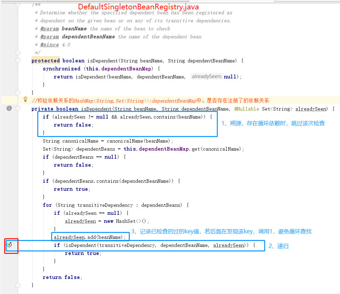Click the @ gutter icon beside private isDependent

[x=9, y=108]
